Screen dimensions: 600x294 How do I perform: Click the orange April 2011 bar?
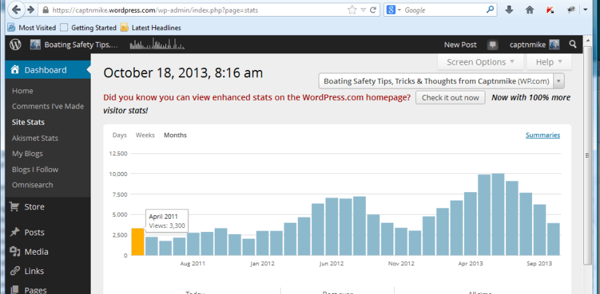(x=137, y=242)
